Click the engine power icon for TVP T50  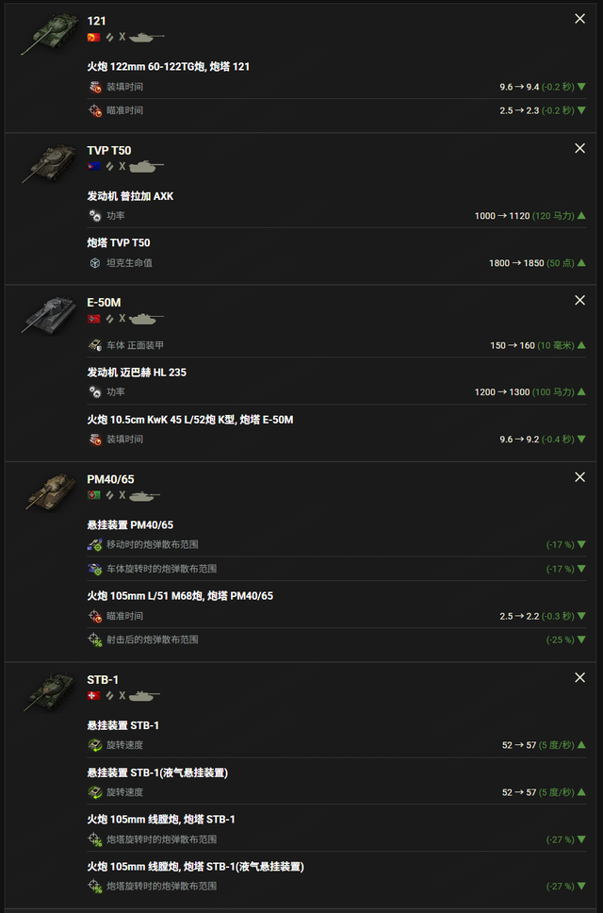(x=95, y=216)
